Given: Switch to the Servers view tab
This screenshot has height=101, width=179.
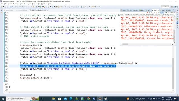Looking at the screenshot, I should point(136,10).
